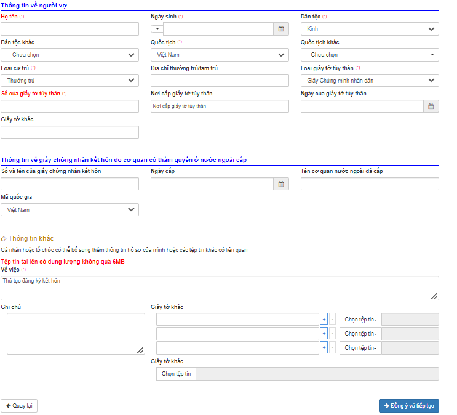Click first row Chọn tệp tin button

(x=360, y=319)
